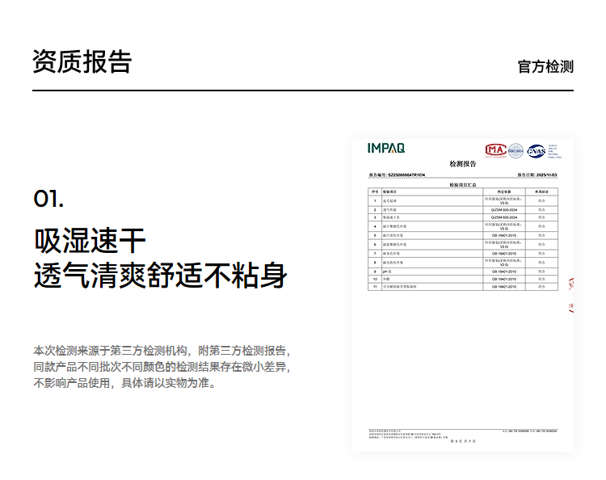
Task: Click the 检测报告 title on the document
Action: pyautogui.click(x=463, y=163)
